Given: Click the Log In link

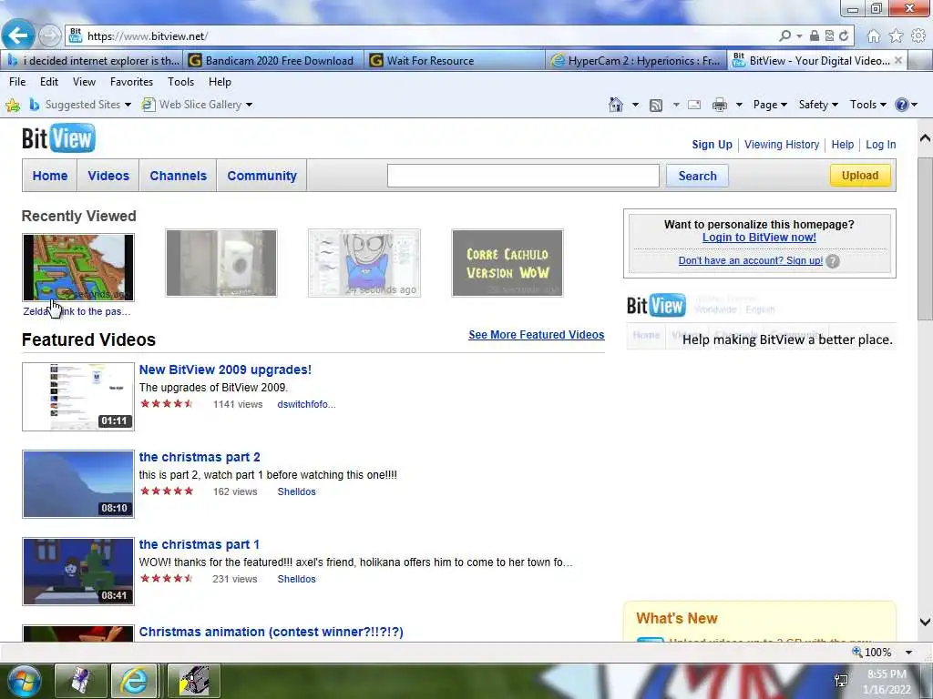Looking at the screenshot, I should click(x=881, y=145).
